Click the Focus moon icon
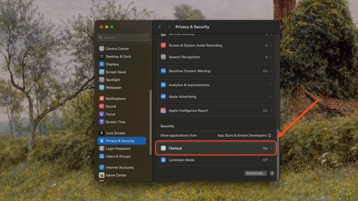 pos(102,114)
